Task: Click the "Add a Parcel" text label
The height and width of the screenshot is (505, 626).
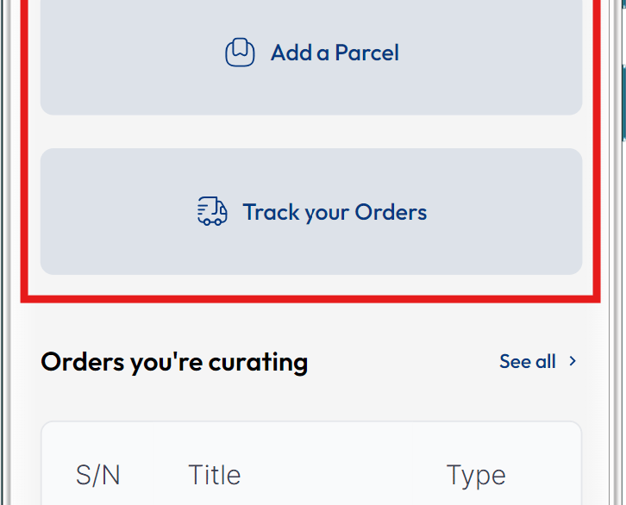Action: pos(335,53)
